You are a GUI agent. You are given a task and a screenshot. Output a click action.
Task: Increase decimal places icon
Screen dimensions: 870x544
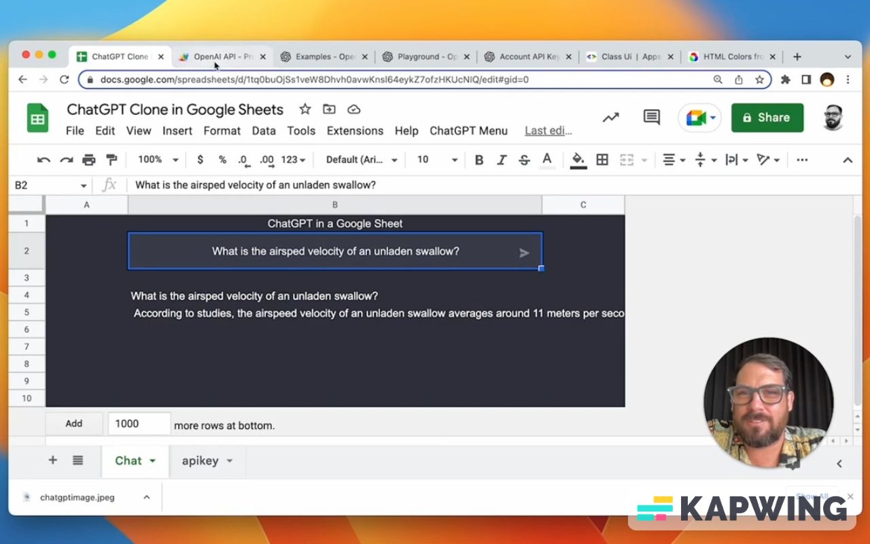coord(267,160)
